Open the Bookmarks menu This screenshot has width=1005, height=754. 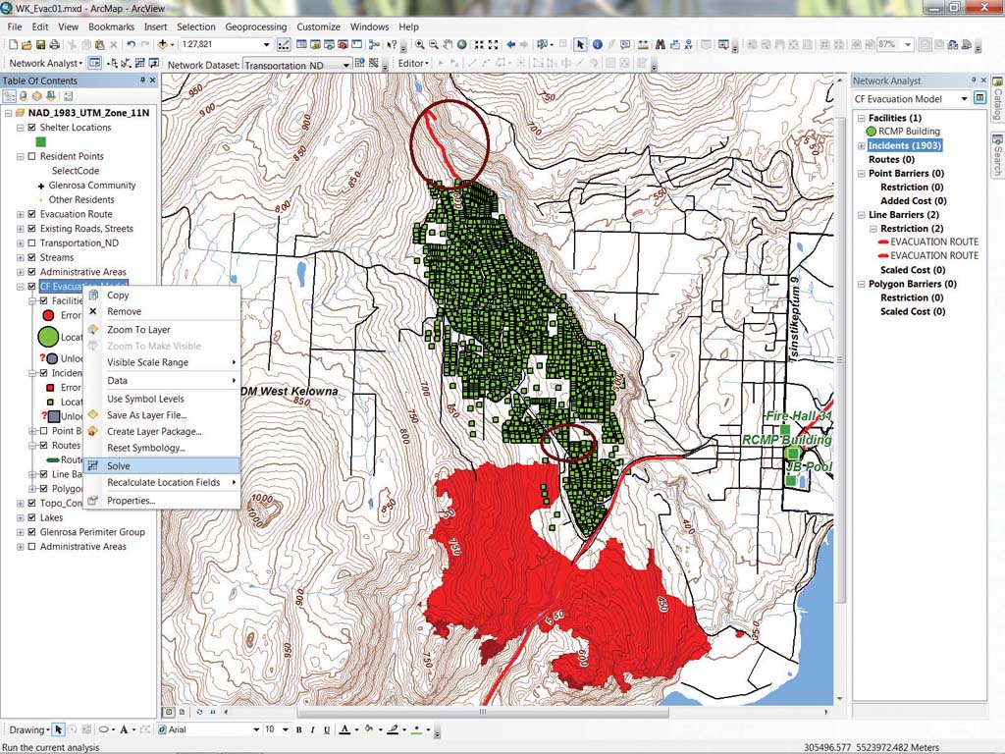(112, 27)
